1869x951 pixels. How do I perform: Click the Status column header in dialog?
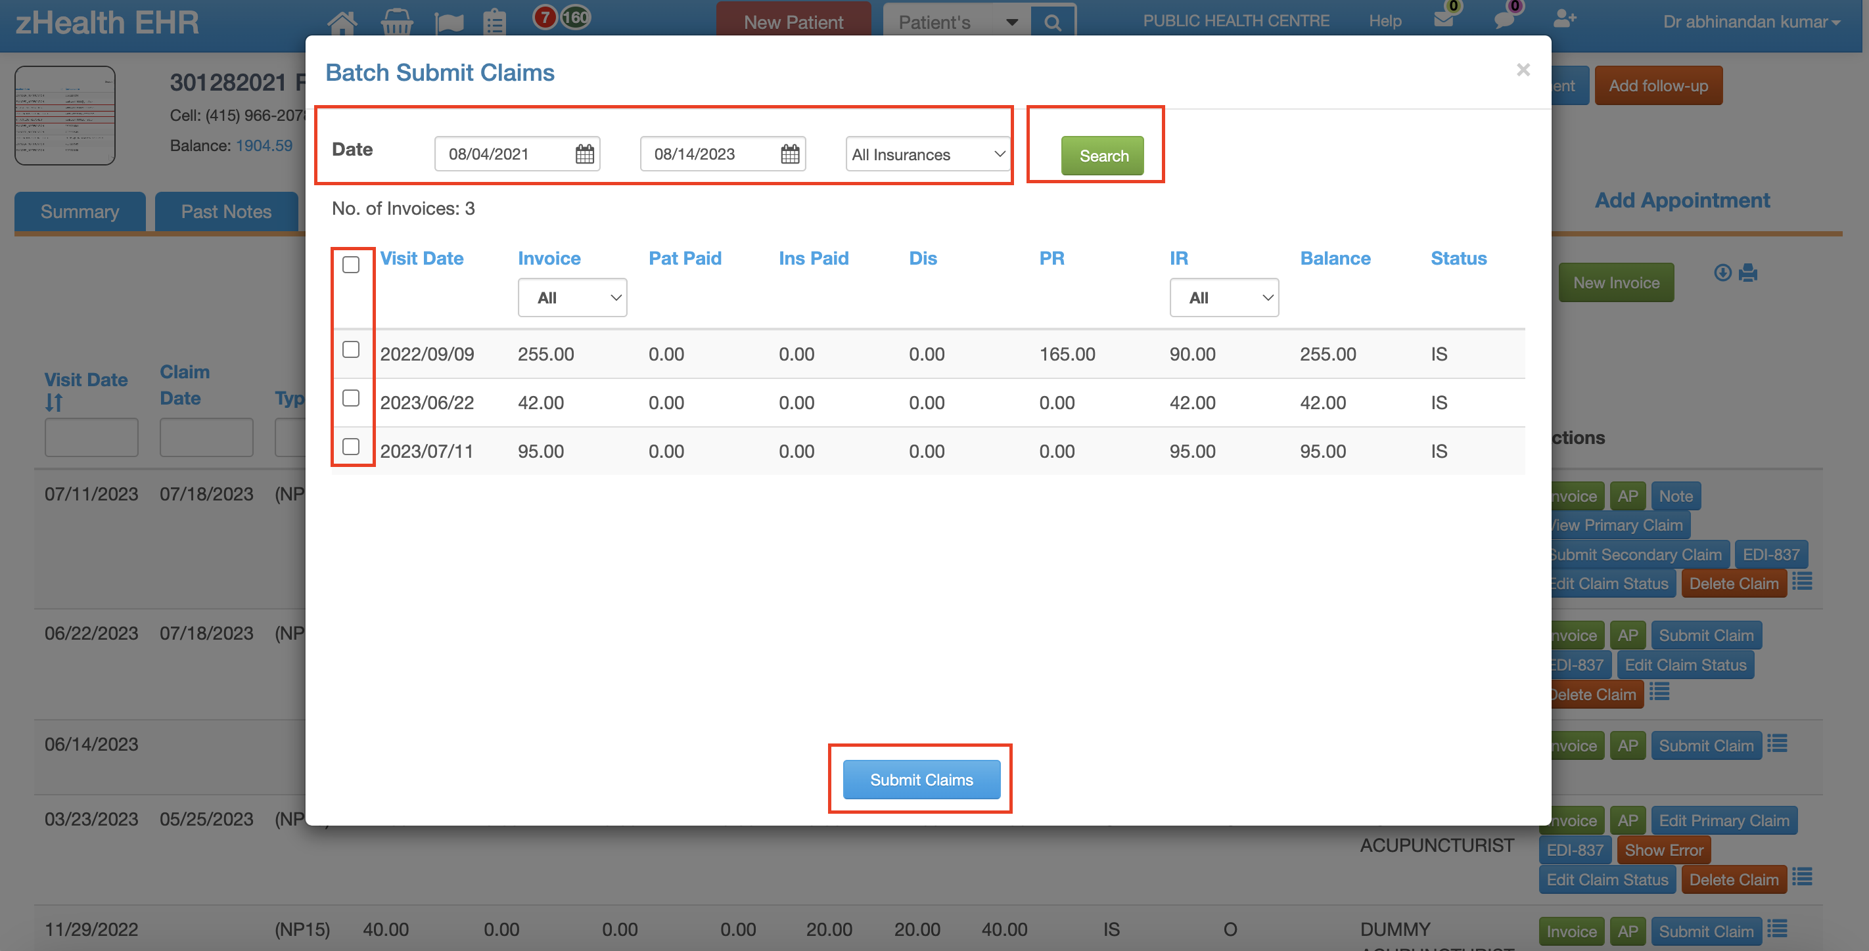pos(1458,258)
